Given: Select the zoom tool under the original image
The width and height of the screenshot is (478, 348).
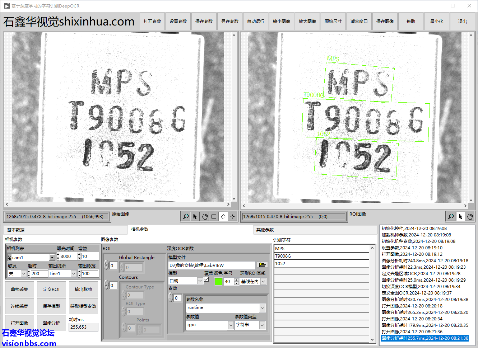Looking at the screenshot, I should point(186,216).
